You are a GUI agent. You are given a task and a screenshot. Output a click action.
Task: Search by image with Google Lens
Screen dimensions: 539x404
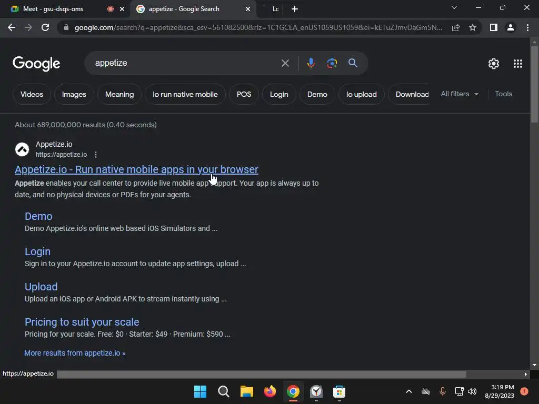coord(332,63)
